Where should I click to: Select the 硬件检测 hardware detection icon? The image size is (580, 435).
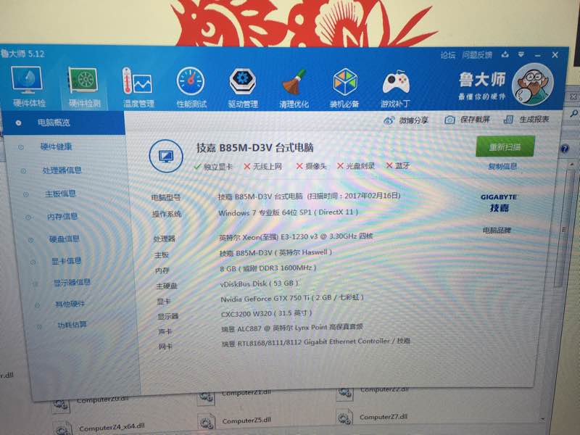click(83, 87)
